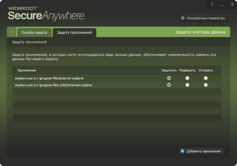The height and width of the screenshot is (166, 237).
Task: Select Защитить for program files iexplore.exe
Action: pyautogui.click(x=169, y=78)
